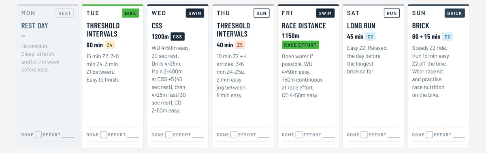Click the RUN badge on Saturday card
Viewport: 486px width, 153px height.
[x=392, y=13]
